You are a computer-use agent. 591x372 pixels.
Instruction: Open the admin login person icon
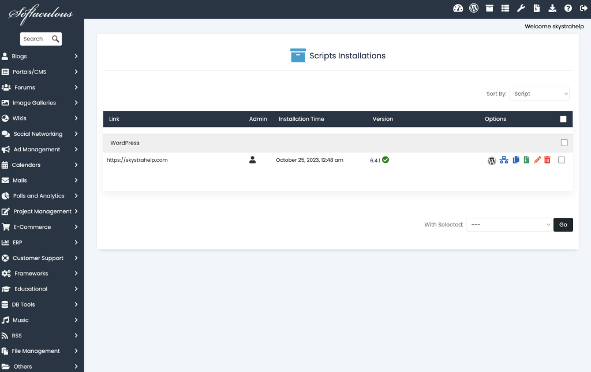pos(252,160)
